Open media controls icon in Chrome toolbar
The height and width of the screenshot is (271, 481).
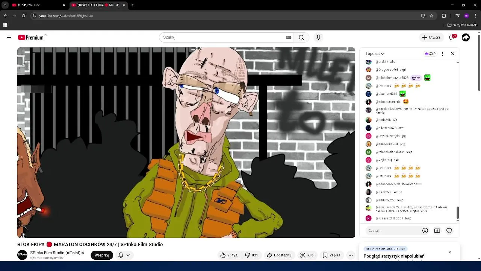coord(457,16)
